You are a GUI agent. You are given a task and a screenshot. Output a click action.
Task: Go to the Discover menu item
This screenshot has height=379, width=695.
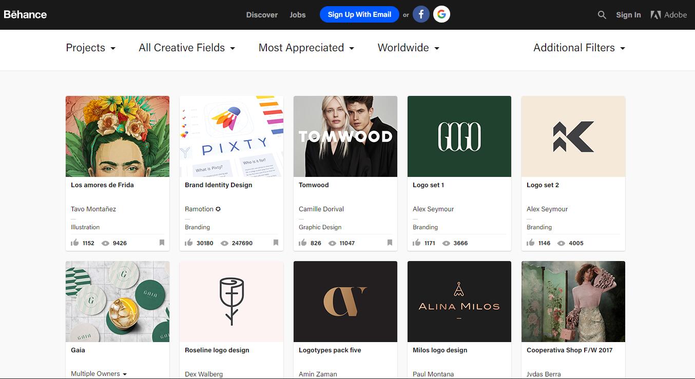click(x=262, y=15)
